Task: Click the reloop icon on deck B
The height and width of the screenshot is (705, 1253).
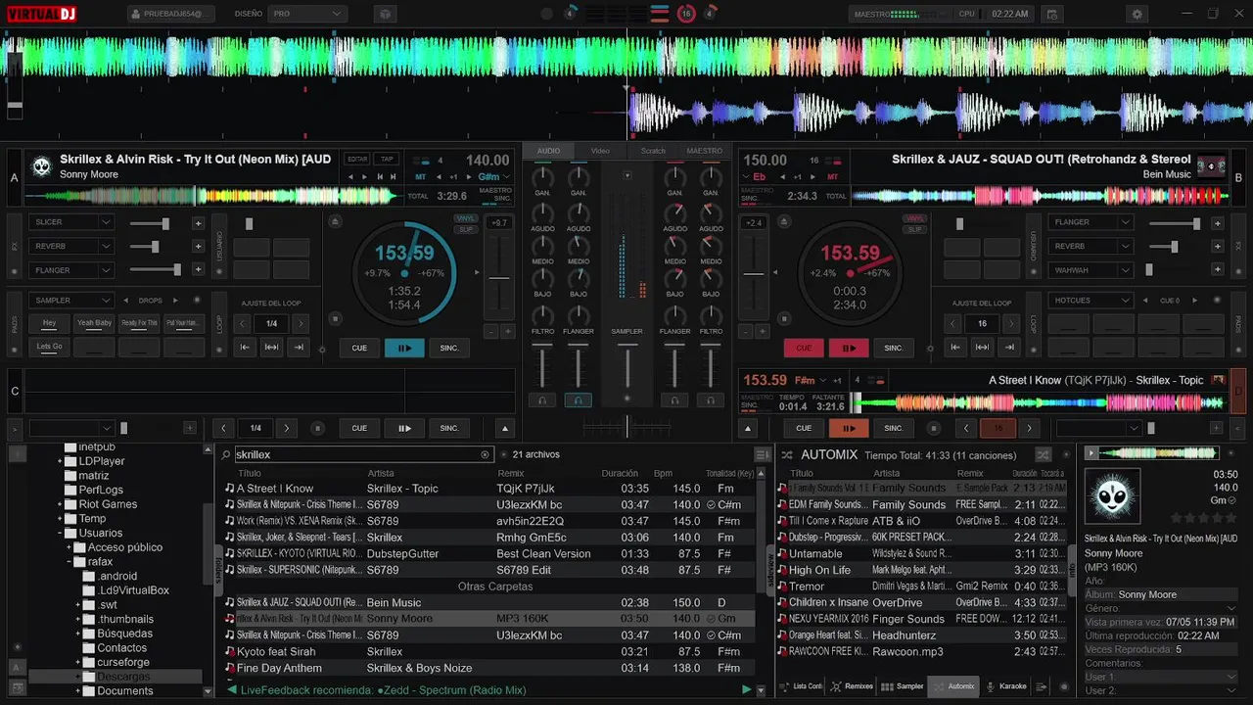Action: [982, 348]
